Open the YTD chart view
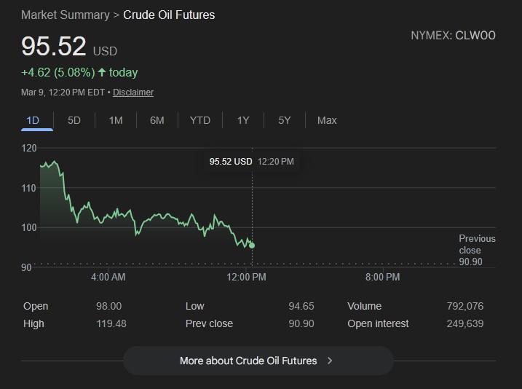The width and height of the screenshot is (522, 389). click(x=200, y=120)
